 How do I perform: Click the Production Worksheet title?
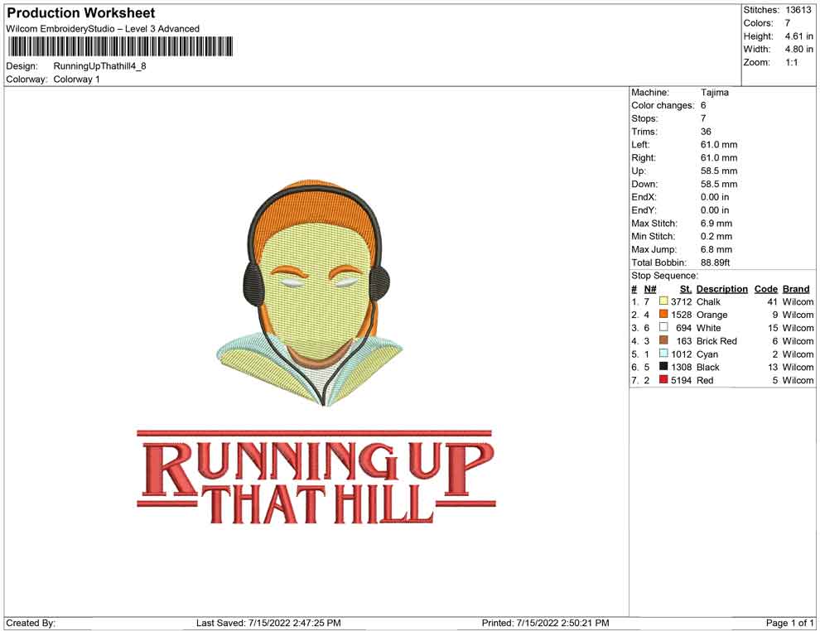(x=80, y=13)
